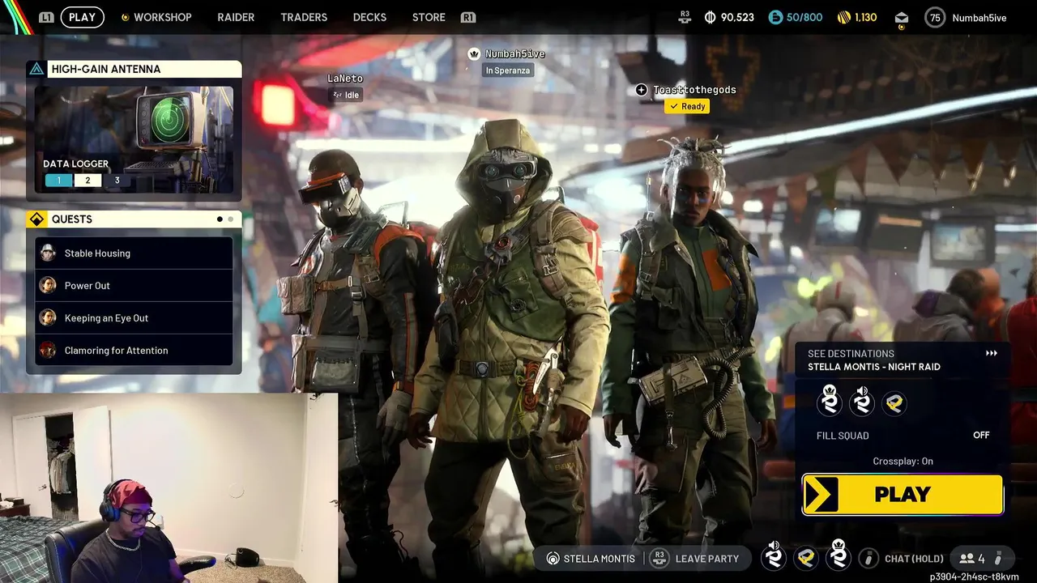The width and height of the screenshot is (1037, 583).
Task: Click the yellow party icon in bottom bar
Action: tap(806, 558)
